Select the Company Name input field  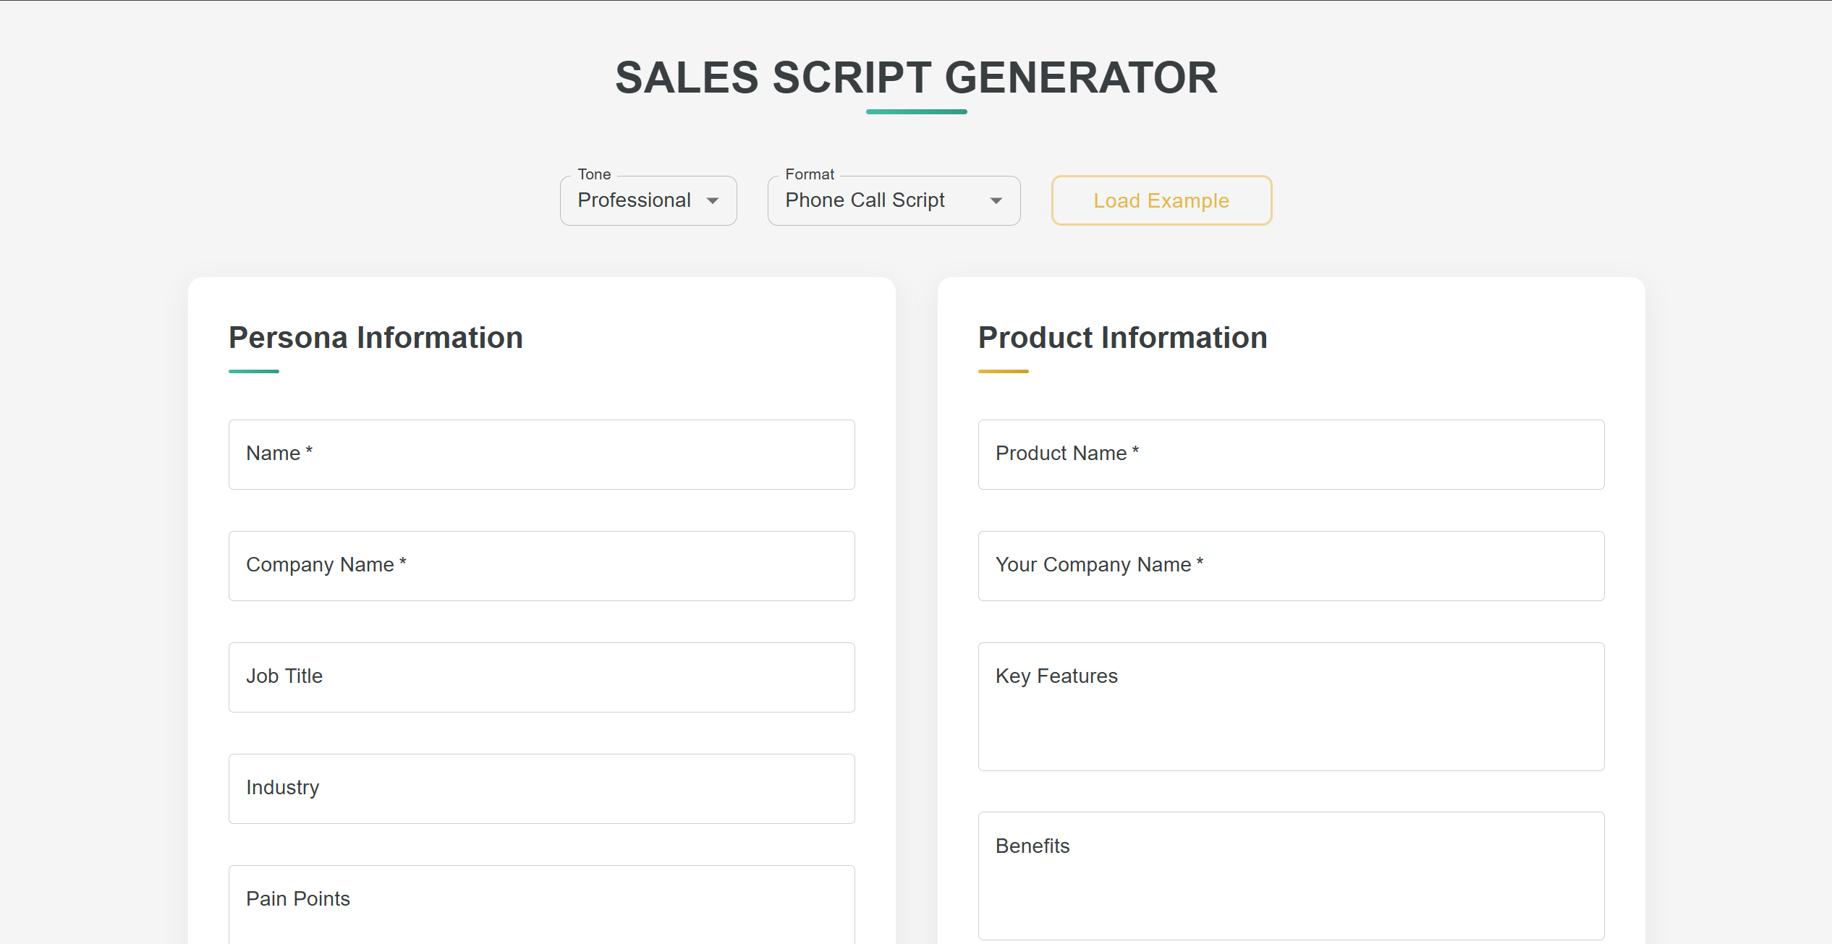[542, 566]
